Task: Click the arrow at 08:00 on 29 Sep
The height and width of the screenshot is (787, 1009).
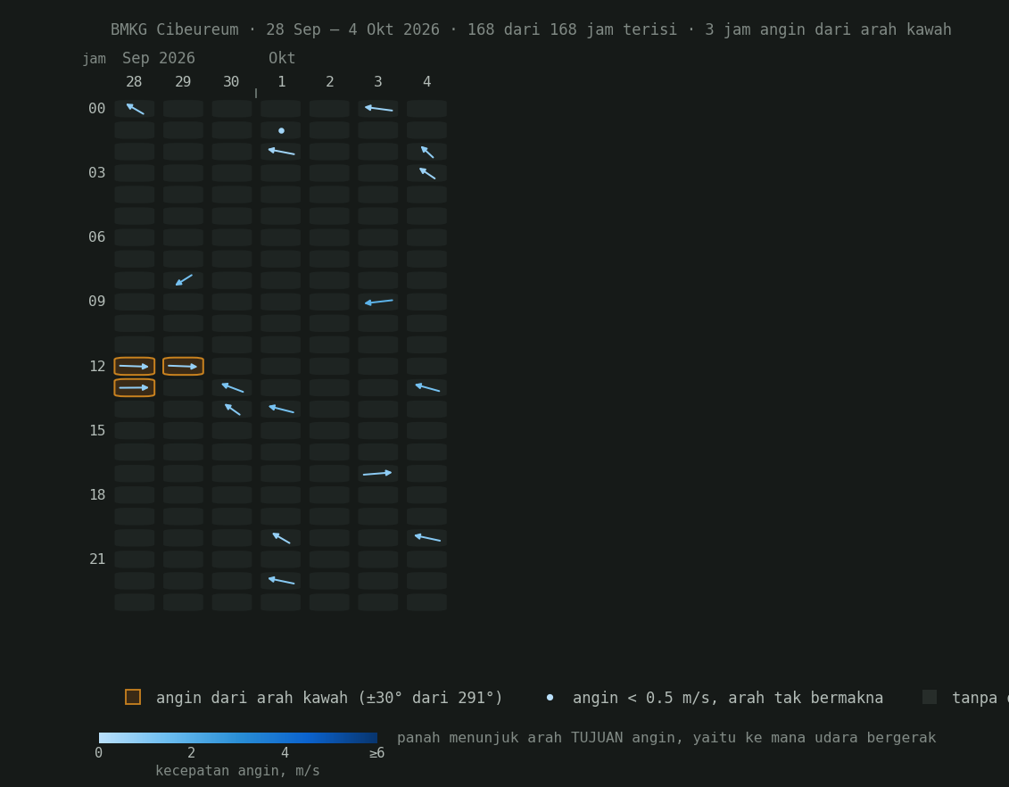Action: [x=184, y=280]
